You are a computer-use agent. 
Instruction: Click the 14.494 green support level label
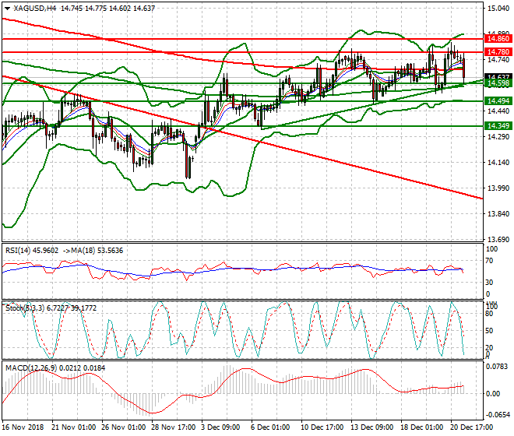pos(498,101)
